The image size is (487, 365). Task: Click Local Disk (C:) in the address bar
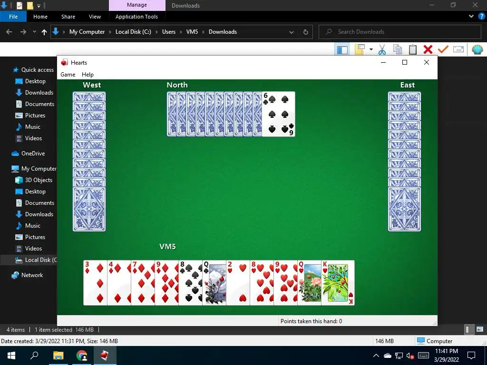[133, 32]
